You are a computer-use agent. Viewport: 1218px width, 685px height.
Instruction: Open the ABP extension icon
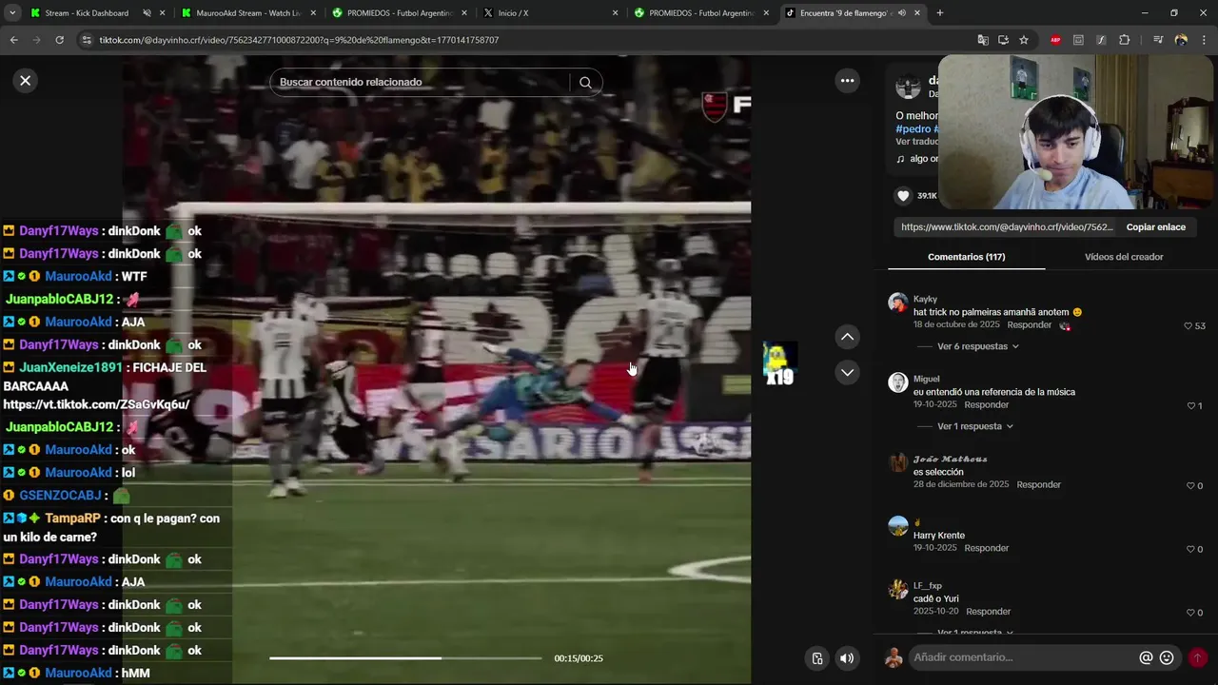tap(1055, 40)
